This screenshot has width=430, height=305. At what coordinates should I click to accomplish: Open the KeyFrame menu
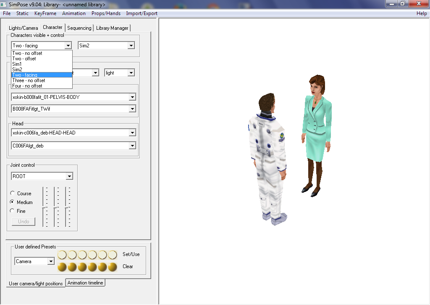[x=45, y=13]
